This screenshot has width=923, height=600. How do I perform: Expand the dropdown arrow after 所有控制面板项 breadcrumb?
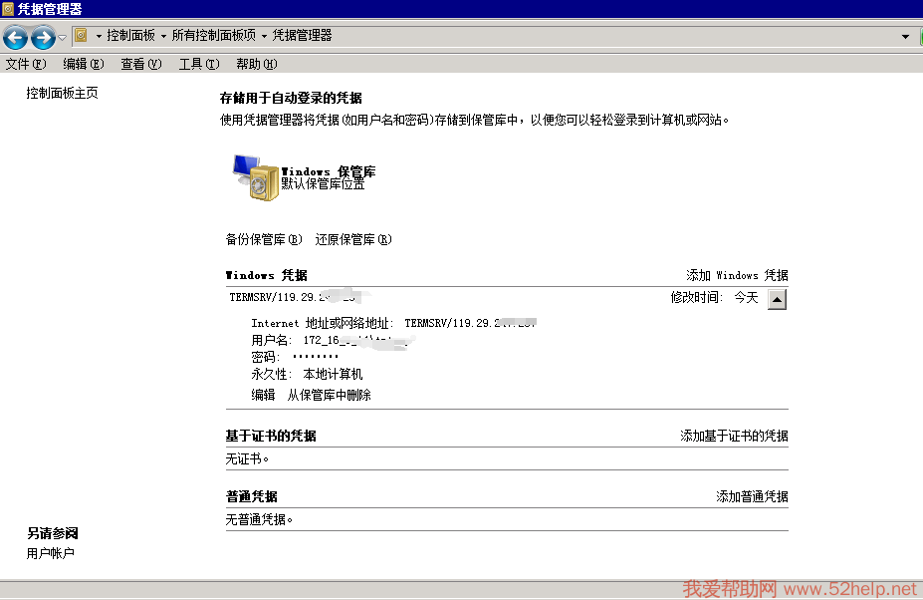[x=265, y=37]
